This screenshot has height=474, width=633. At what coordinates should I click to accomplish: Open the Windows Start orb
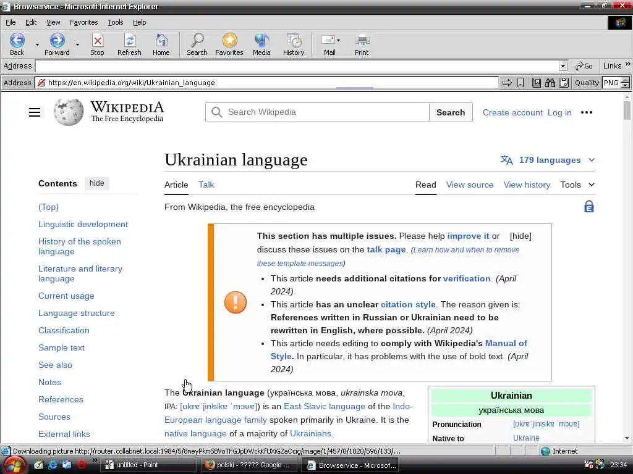15,465
